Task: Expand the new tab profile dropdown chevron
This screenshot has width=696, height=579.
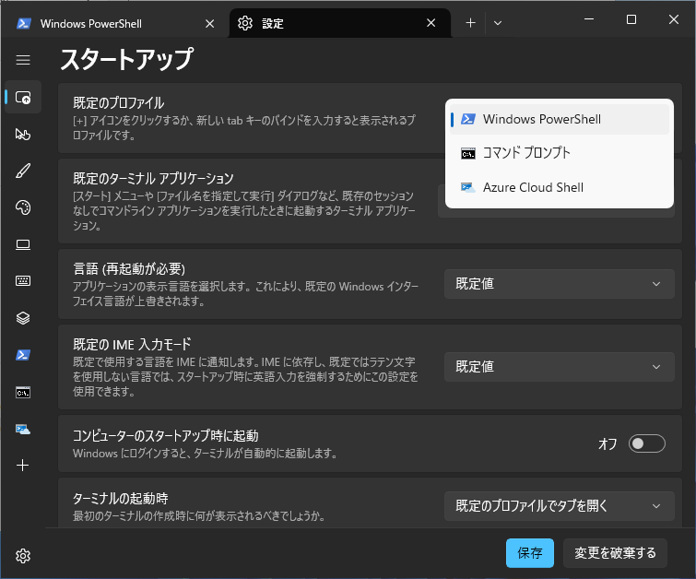Action: (498, 23)
